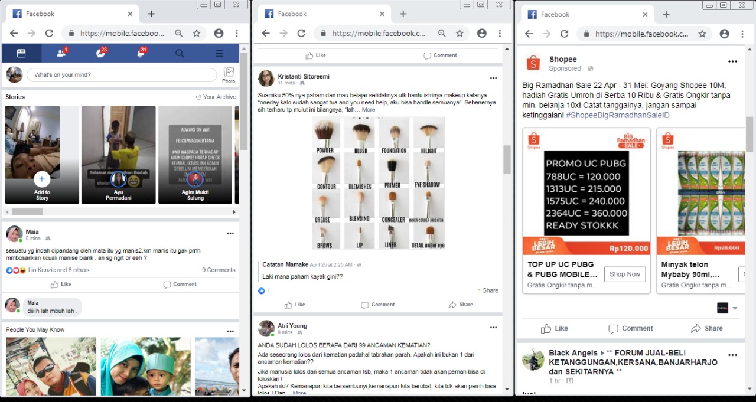Image resolution: width=756 pixels, height=402 pixels.
Task: Open Chrome three-dot menu in middle window
Action: (501, 34)
